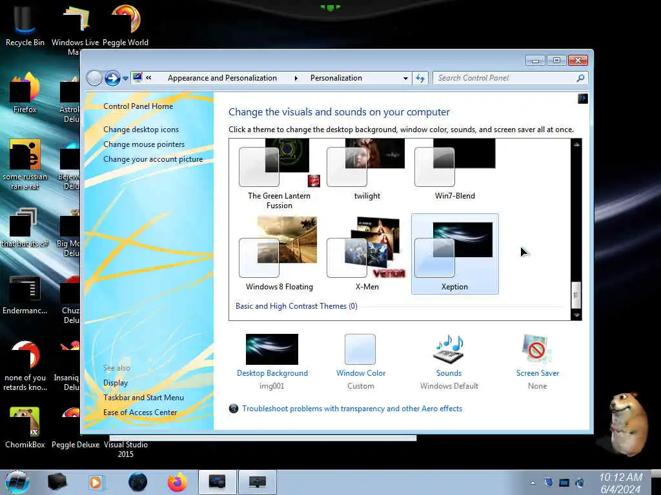The height and width of the screenshot is (495, 661).
Task: Select the X-Men theme
Action: coord(367,254)
